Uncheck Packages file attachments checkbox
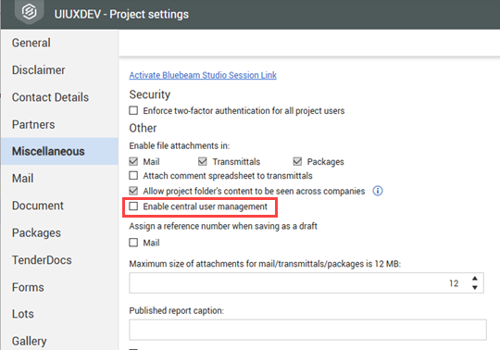This screenshot has width=500, height=350. (x=297, y=162)
